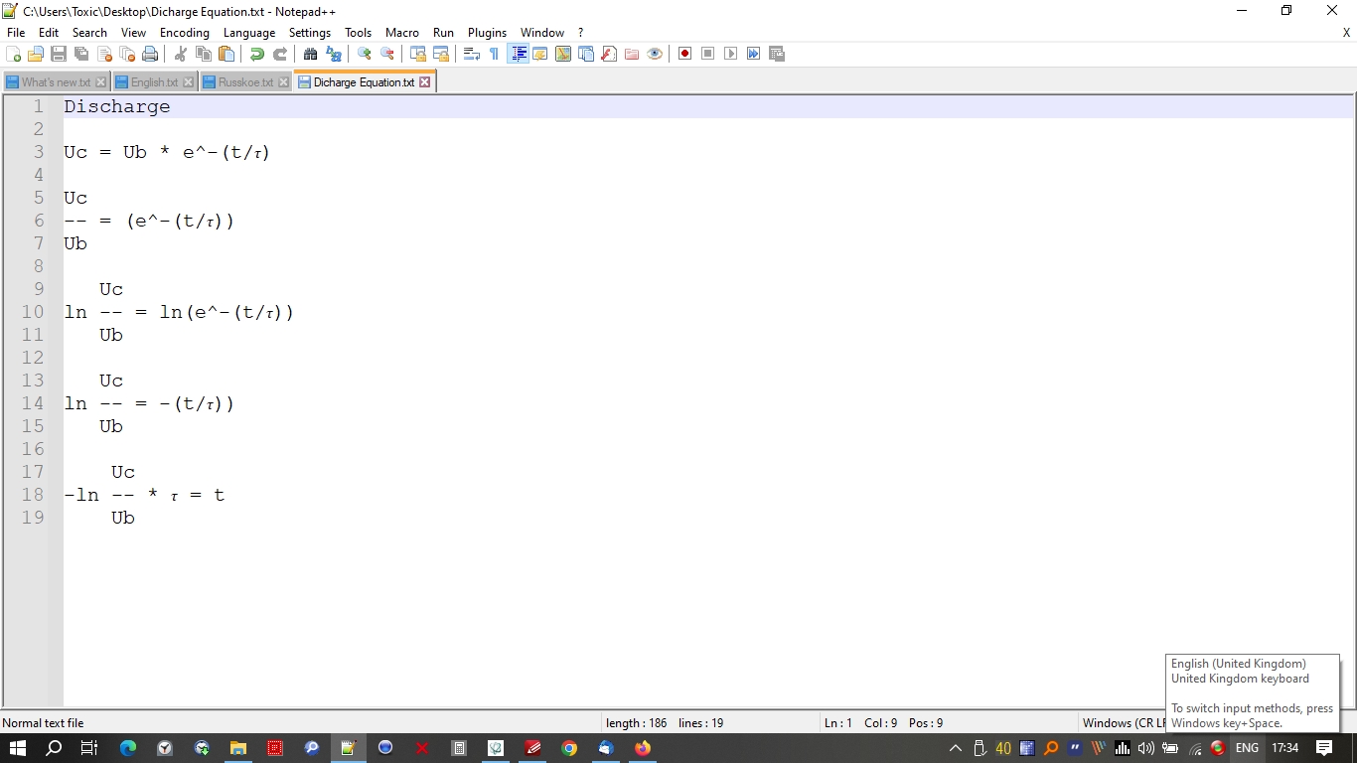Click the Paste clipboard icon
Screen dimensions: 1357x763
click(x=226, y=54)
